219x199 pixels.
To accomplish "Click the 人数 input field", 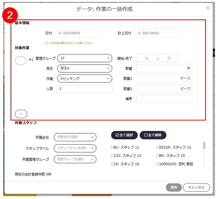I will click(85, 89).
